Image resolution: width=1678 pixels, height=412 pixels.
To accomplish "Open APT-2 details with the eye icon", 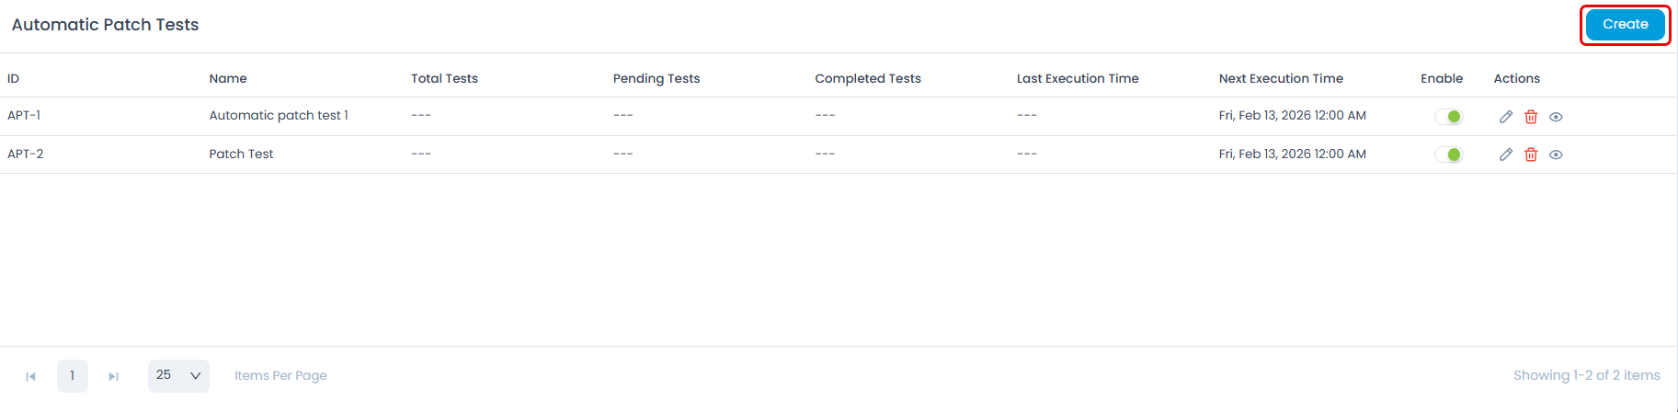I will (1556, 154).
